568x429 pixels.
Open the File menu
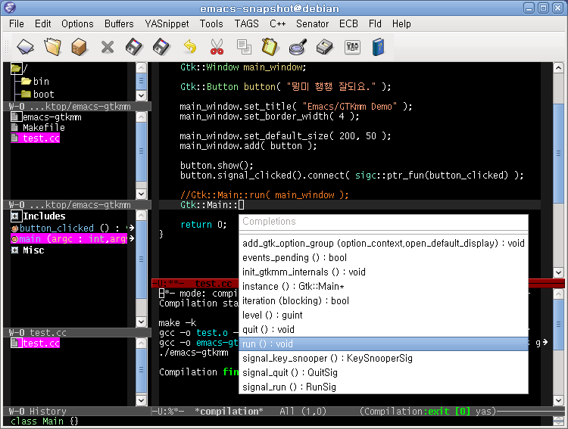coord(17,24)
